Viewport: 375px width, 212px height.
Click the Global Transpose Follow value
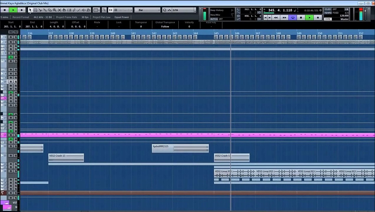click(x=165, y=26)
